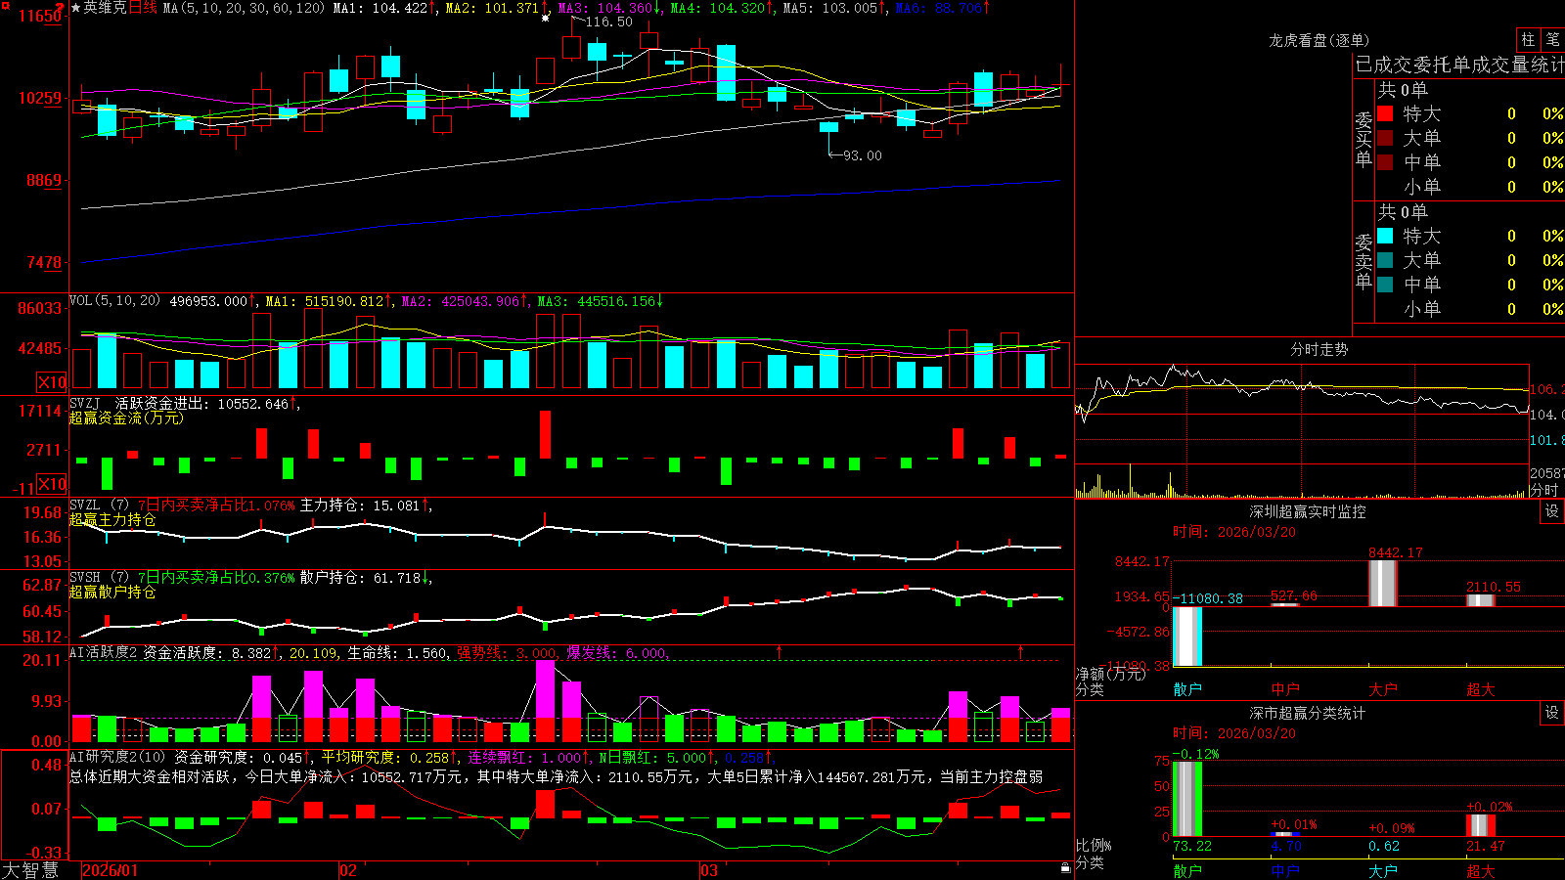Click the 爆发线: 6.000 label

click(x=616, y=653)
